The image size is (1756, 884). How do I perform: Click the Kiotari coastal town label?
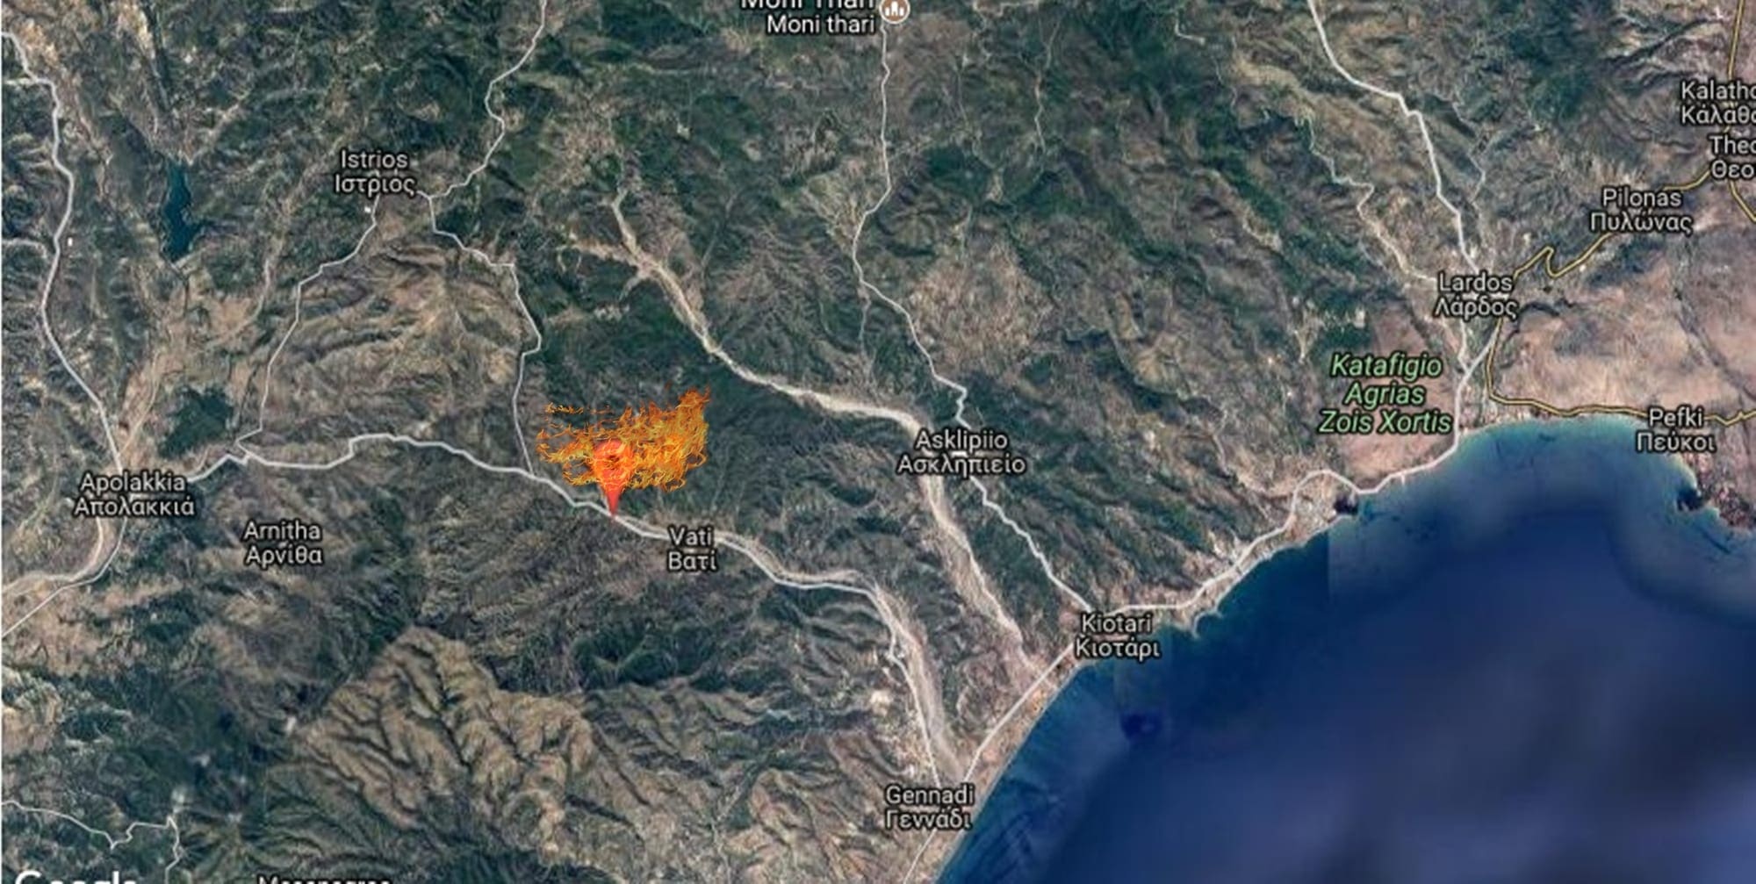(1117, 636)
